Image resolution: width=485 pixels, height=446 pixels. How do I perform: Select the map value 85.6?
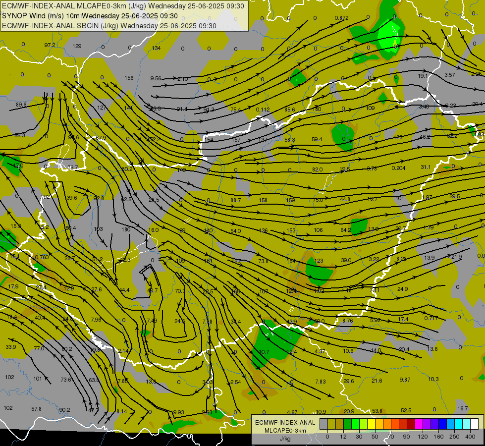[289, 110]
